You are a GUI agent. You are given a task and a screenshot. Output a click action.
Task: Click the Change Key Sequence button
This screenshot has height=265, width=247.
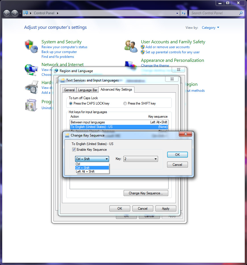146,193
